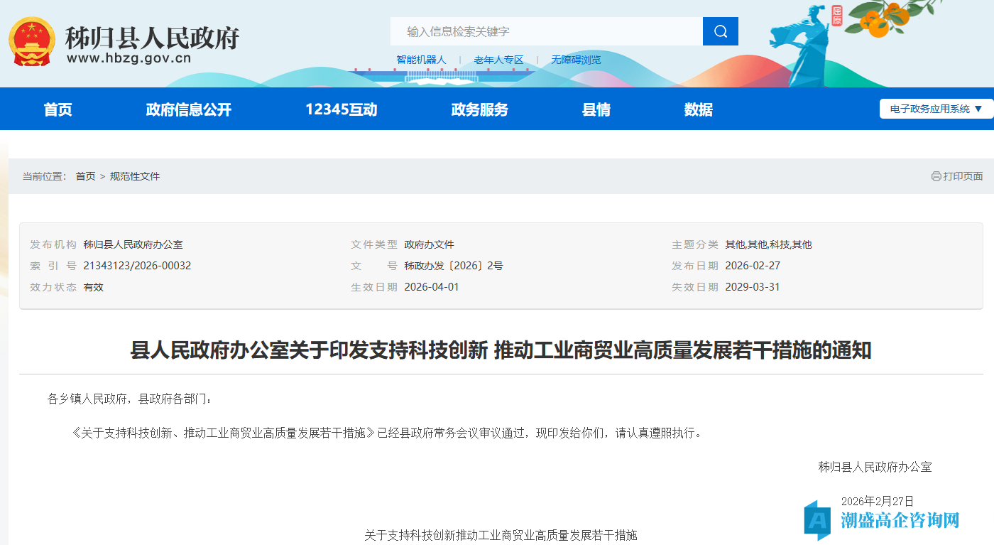This screenshot has width=994, height=545.
Task: Expand the 电子政务应用系统 dropdown
Action: point(930,109)
